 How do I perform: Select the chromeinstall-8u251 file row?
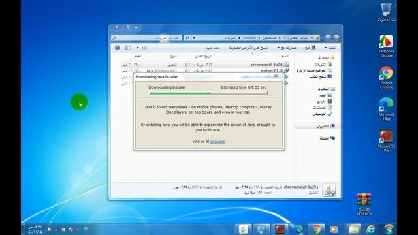click(205, 65)
